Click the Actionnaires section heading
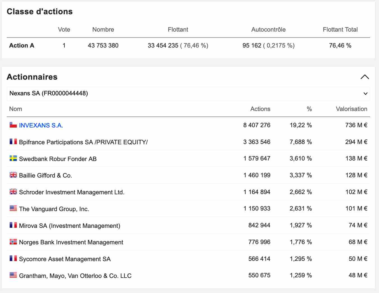This screenshot has height=293, width=379. tap(32, 77)
